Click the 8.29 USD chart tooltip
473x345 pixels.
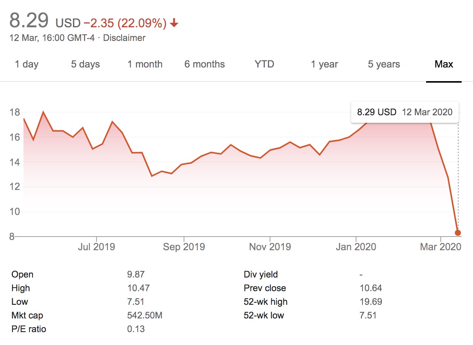pyautogui.click(x=405, y=112)
